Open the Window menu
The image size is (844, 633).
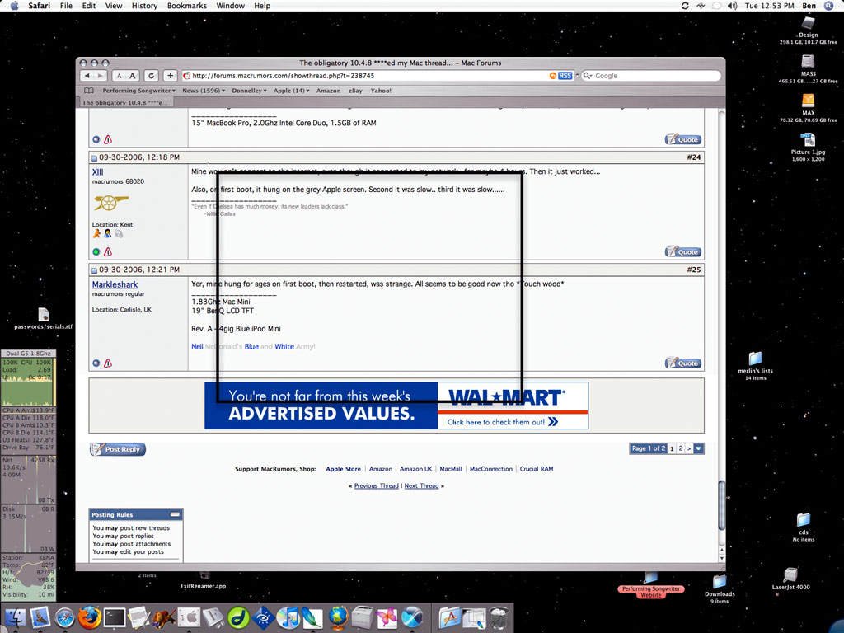coord(231,6)
